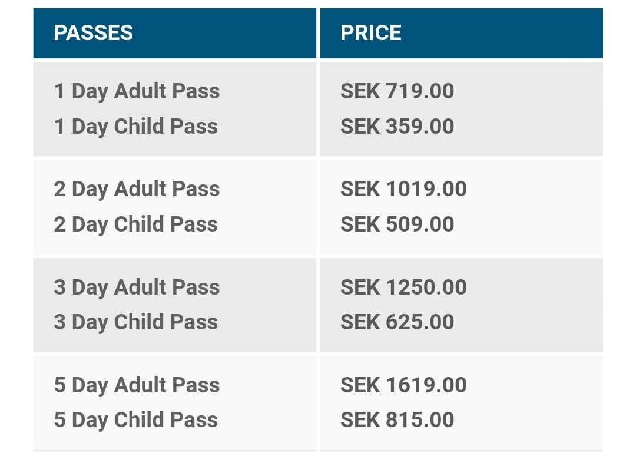The image size is (636, 466).
Task: Select the SEK 359.00 price
Action: click(x=397, y=127)
